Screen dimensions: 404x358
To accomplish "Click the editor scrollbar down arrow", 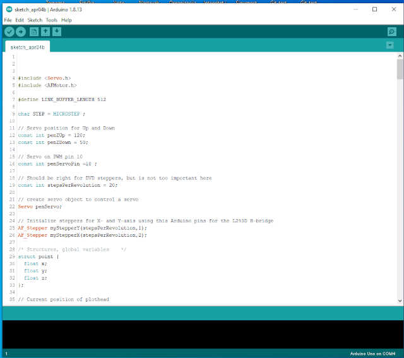I will (x=400, y=301).
